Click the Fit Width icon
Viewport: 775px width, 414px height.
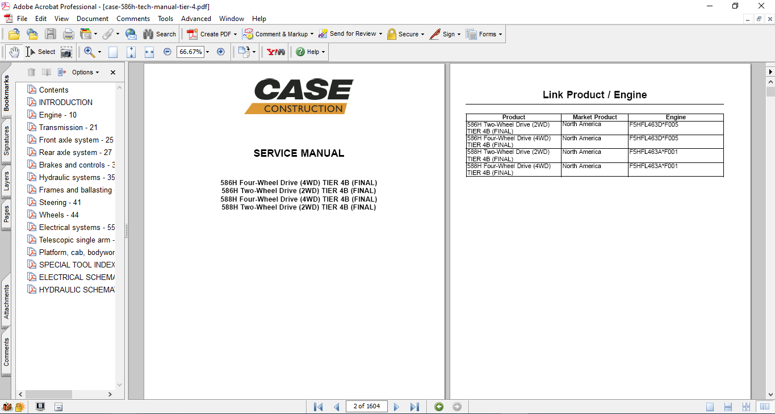[149, 52]
